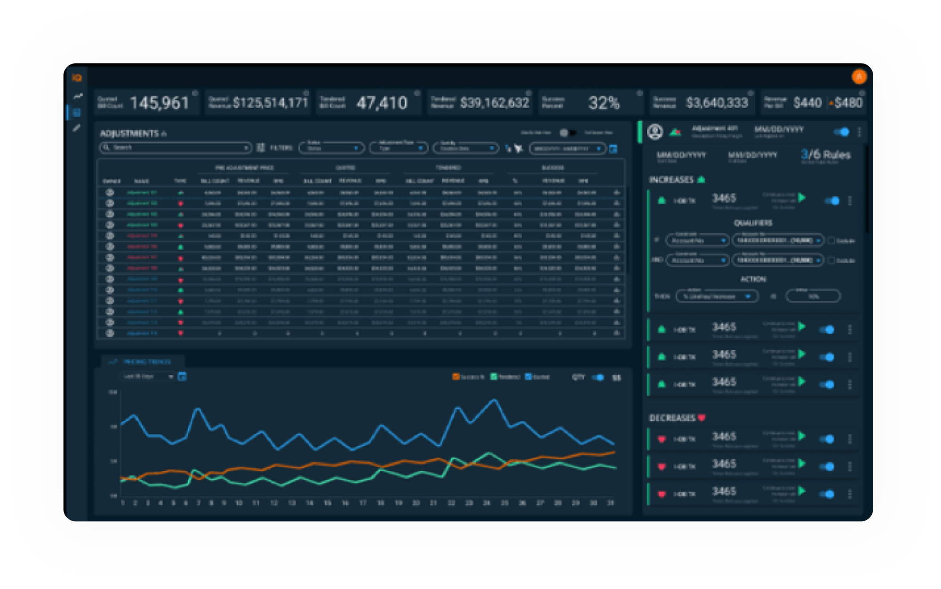Open the Last 30 Days chart range dropdown
The width and height of the screenshot is (941, 589).
[148, 376]
